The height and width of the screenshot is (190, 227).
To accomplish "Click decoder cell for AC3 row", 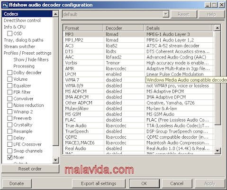I will 124,46.
